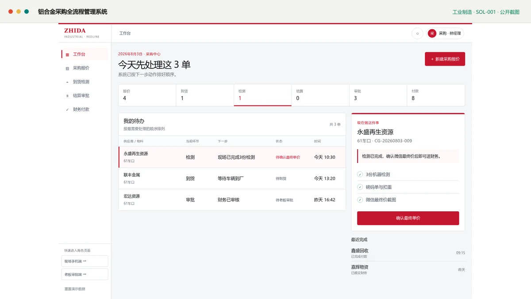Click the 财务付款 checkmark icon
Viewport: 531px width, 299px height.
point(67,109)
